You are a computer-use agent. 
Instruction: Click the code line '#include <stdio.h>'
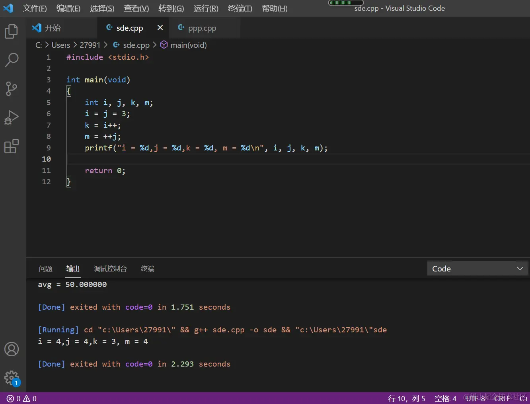(107, 57)
